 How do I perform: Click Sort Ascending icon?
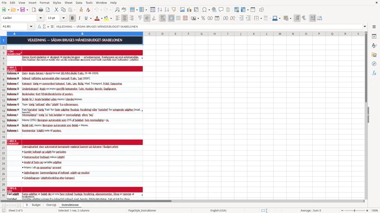[x=160, y=10]
